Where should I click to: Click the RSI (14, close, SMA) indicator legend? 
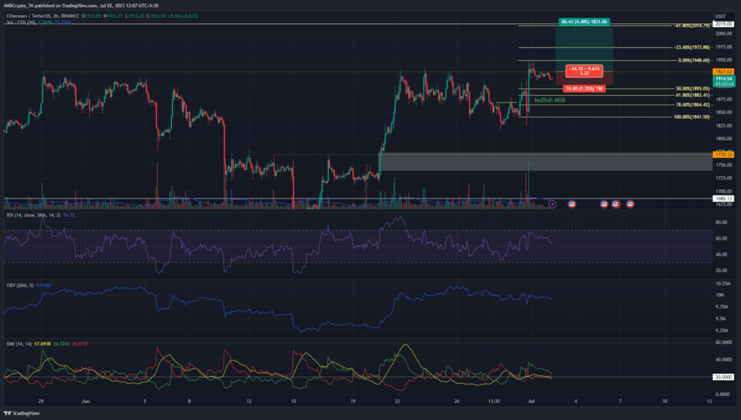[x=35, y=216]
